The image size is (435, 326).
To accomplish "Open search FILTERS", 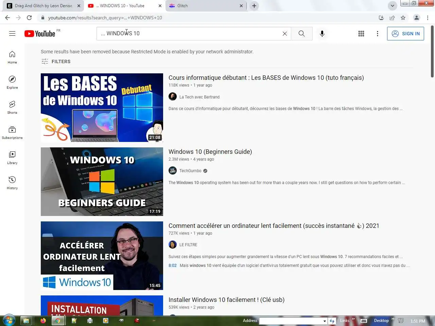I will [56, 61].
